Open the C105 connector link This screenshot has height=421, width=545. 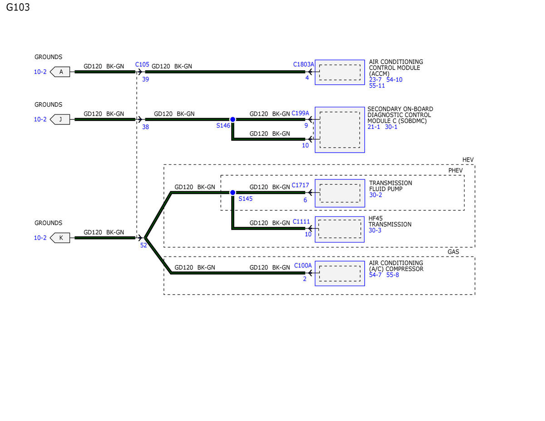142,64
